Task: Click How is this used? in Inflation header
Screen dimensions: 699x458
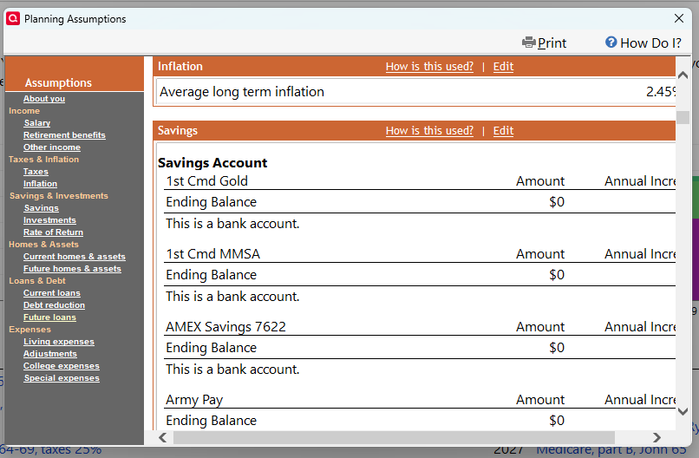Action: 429,67
